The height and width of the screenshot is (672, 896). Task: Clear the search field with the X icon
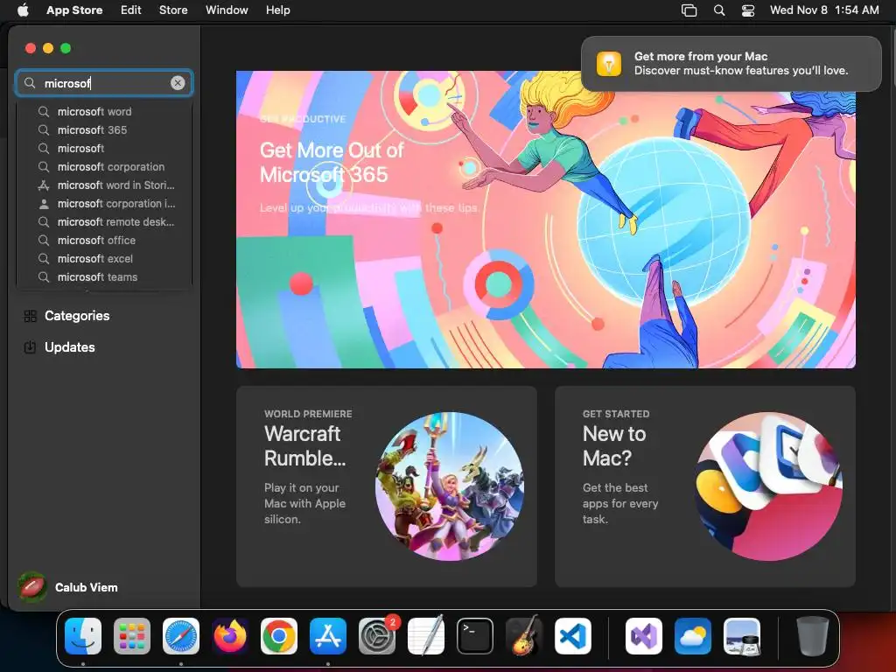[x=178, y=83]
